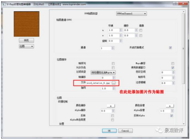Click the Cancel button
The image size is (192, 140).
[x=125, y=131]
